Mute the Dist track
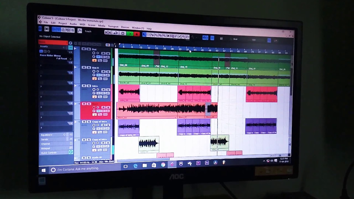This screenshot has height=199, width=354. point(84,49)
